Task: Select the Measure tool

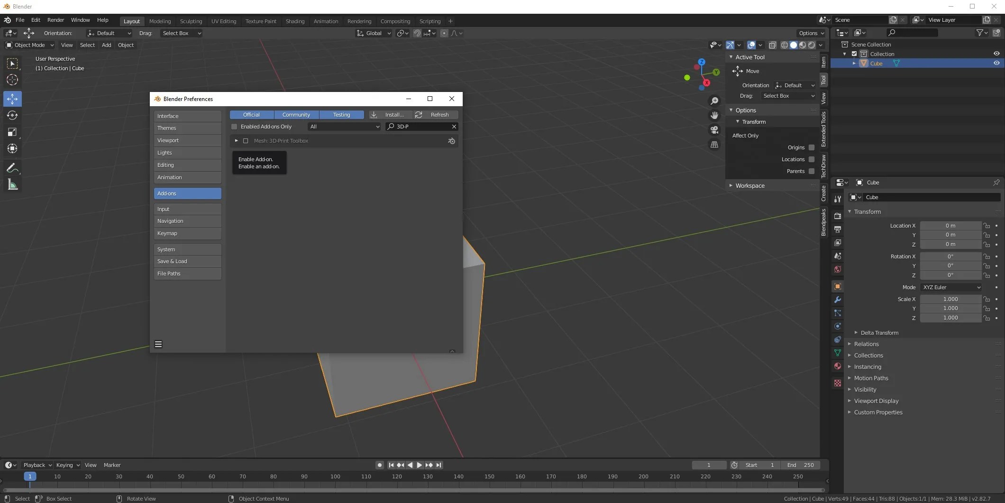Action: (x=12, y=184)
